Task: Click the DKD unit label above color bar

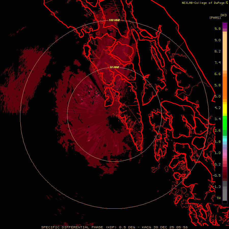Action: pos(224,15)
